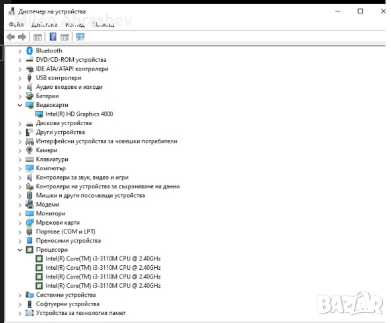
Task: Click the Батерии battery icon
Action: click(30, 96)
